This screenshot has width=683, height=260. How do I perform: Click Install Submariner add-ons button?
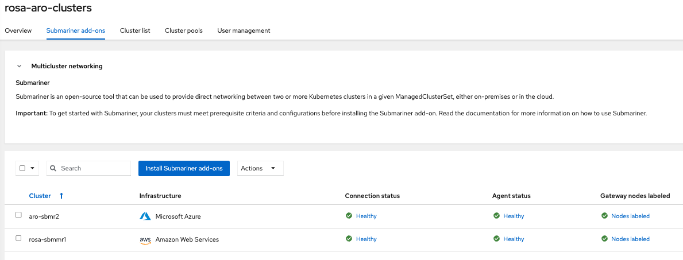coord(184,168)
